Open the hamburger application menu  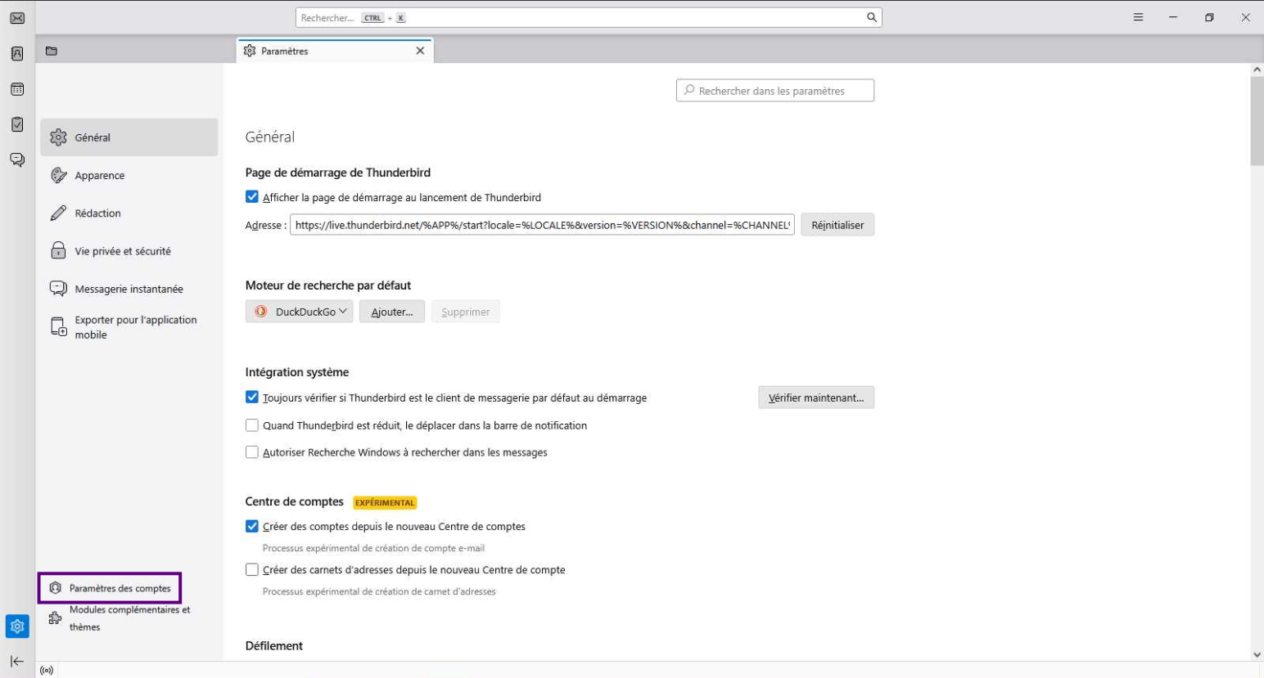[x=1138, y=17]
